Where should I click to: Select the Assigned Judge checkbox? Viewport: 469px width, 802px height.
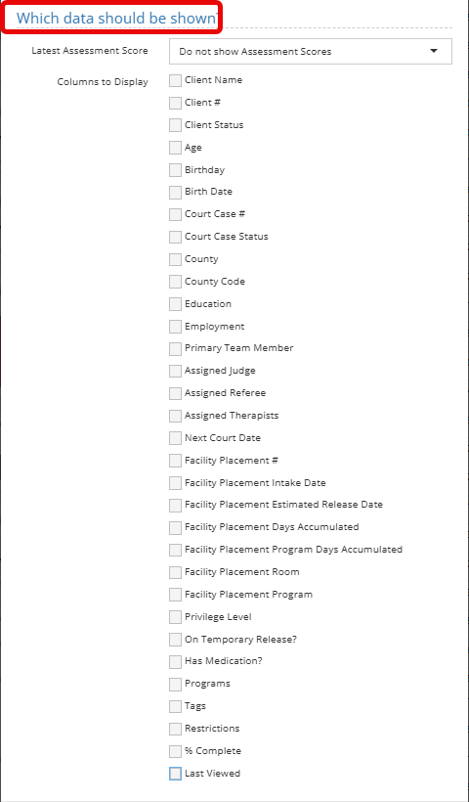click(x=175, y=371)
